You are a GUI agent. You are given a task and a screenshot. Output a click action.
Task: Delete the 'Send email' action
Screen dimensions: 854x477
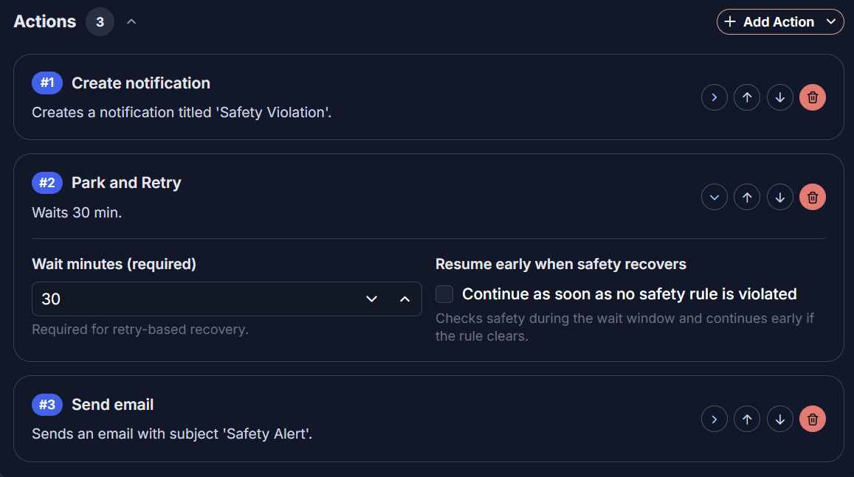click(813, 419)
